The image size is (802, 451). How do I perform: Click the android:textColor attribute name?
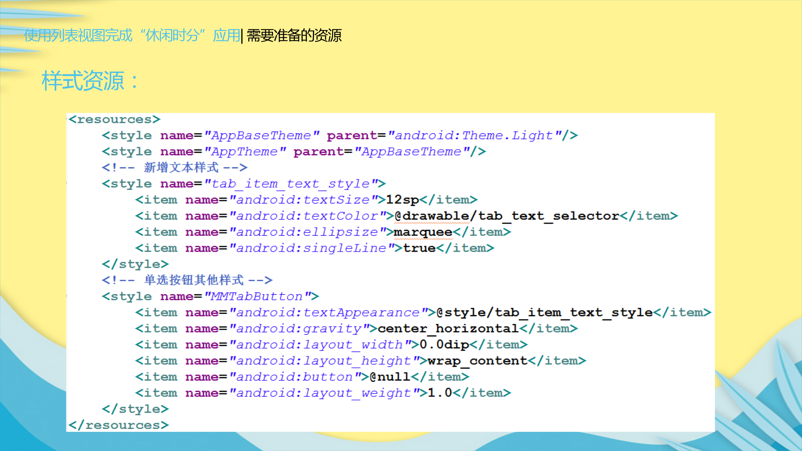307,216
